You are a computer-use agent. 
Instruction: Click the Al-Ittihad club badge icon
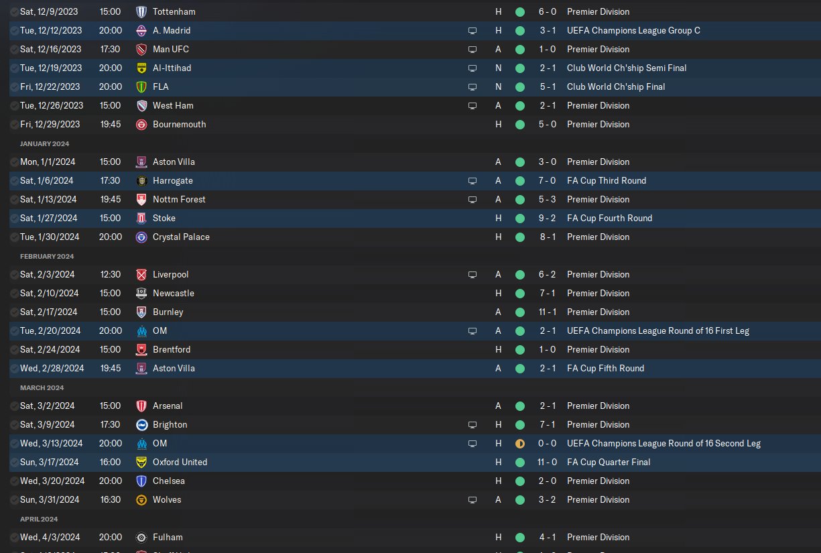pos(141,68)
